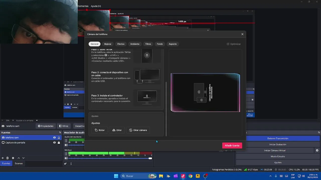Click the Rotar button
Screen dimensions: 321x180
click(x=100, y=130)
